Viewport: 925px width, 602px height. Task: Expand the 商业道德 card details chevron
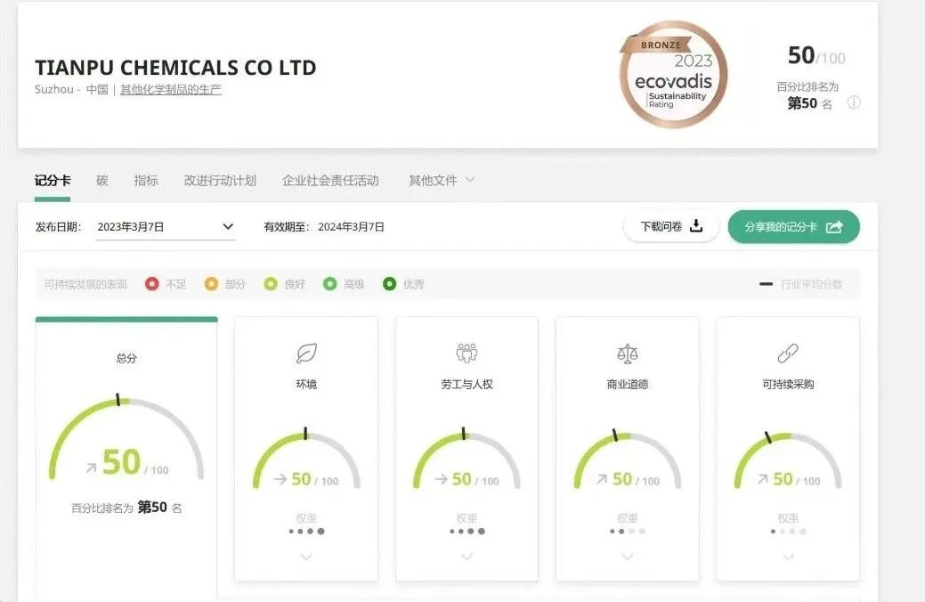click(627, 557)
